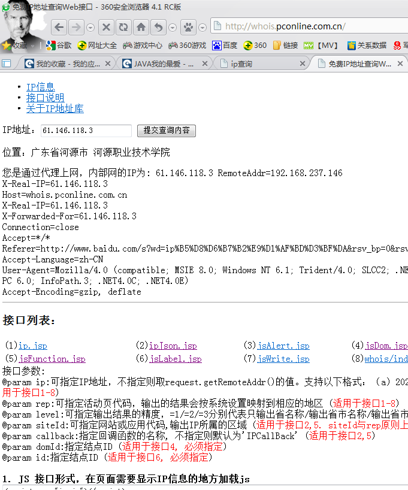408x490 pixels.
Task: Click the Host=whois.pconline.com.cn line
Action: click(65, 195)
